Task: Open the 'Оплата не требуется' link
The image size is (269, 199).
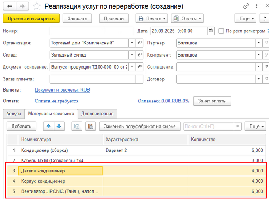Action: (x=56, y=101)
